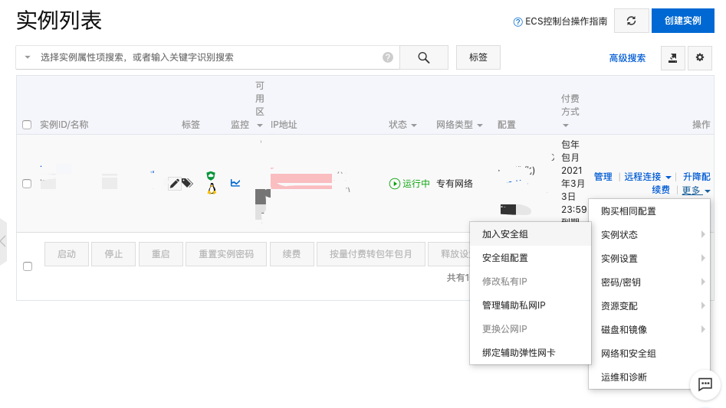Screen dimensions: 726x408
Task: Choose 管理辅助私网IP in the submenu
Action: (531, 305)
